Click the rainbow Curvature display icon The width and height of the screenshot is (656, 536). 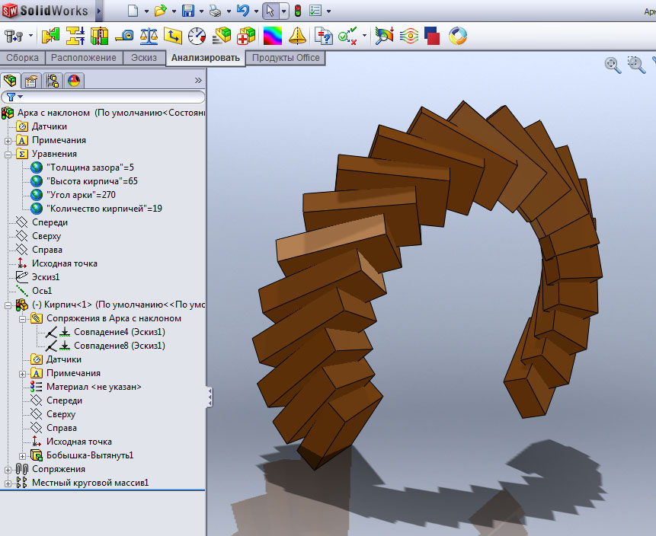pos(272,36)
